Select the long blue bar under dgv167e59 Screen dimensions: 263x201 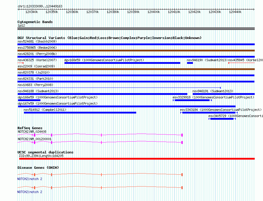coord(127,106)
